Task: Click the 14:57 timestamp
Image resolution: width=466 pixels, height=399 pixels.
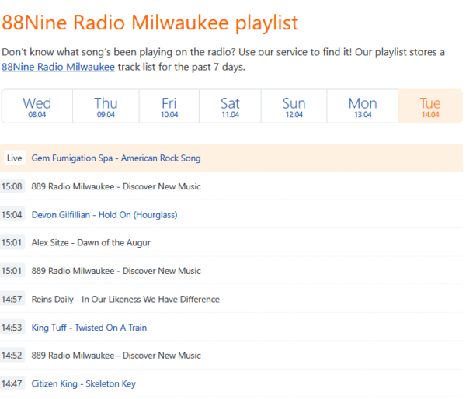Action: pyautogui.click(x=12, y=299)
